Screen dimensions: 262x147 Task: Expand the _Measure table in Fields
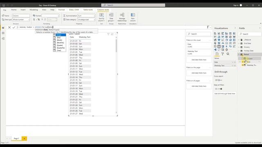[x=239, y=40]
